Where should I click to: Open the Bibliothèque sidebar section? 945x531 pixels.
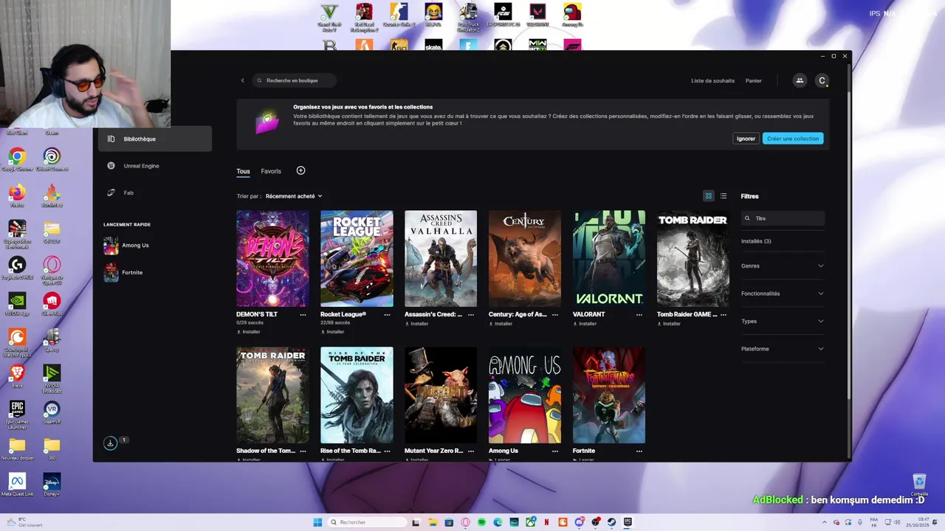pos(154,139)
